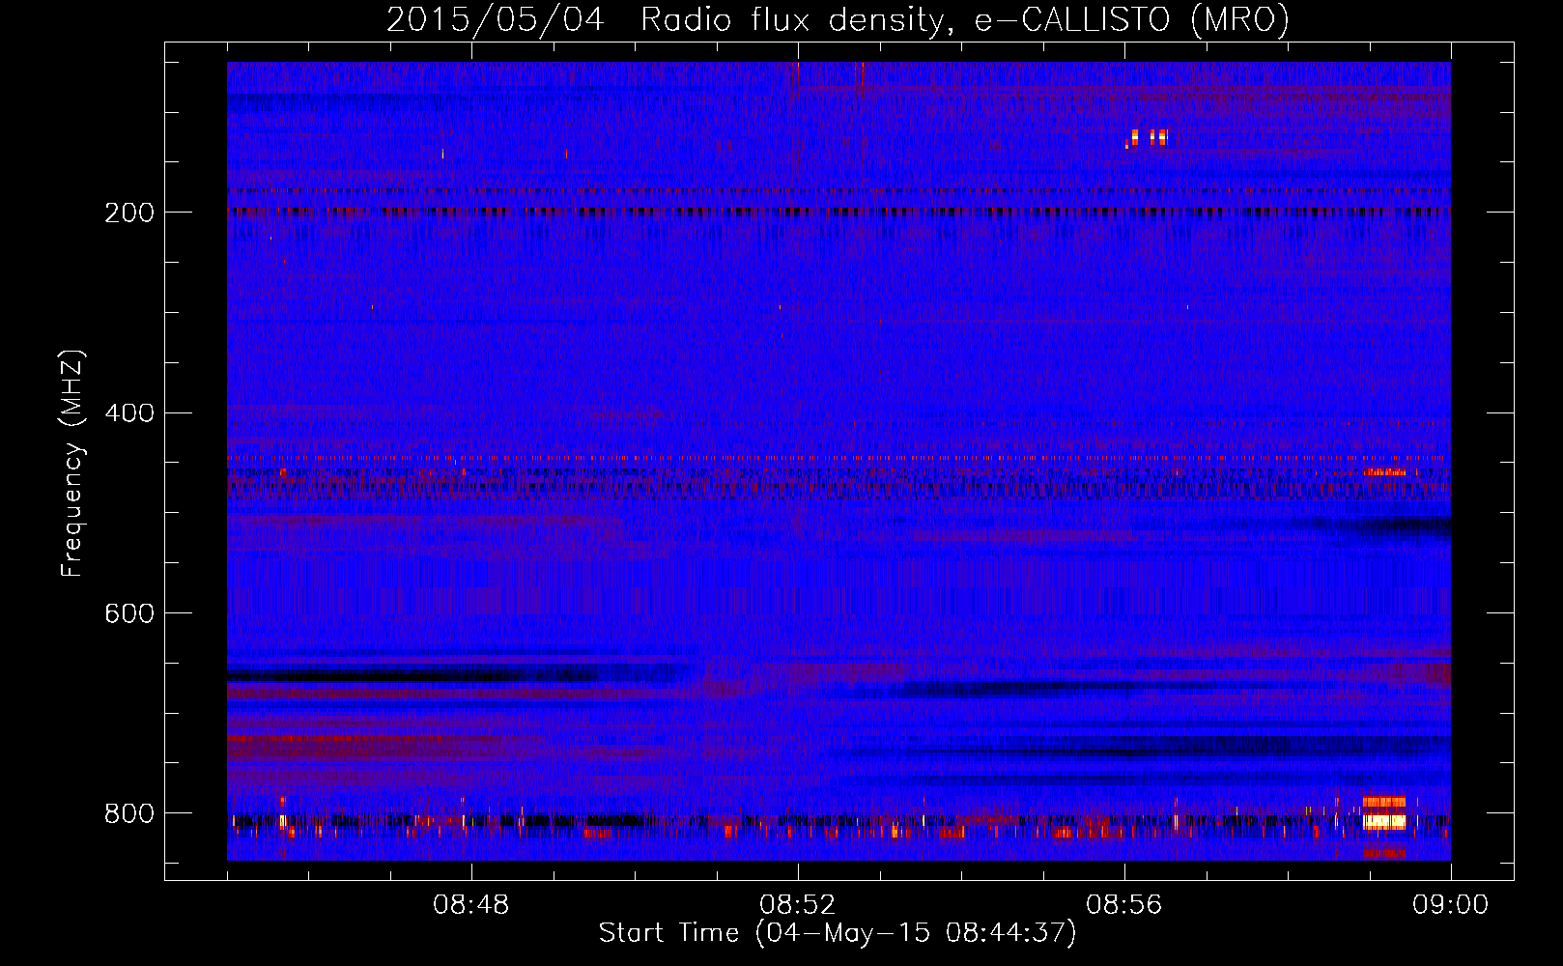Click the 08:48 time tick label
The width and height of the screenshot is (1563, 966).
[x=471, y=905]
